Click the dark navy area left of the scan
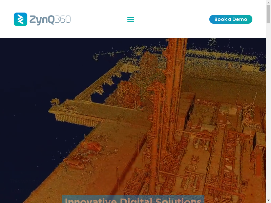271x203 pixels. click(x=24, y=101)
